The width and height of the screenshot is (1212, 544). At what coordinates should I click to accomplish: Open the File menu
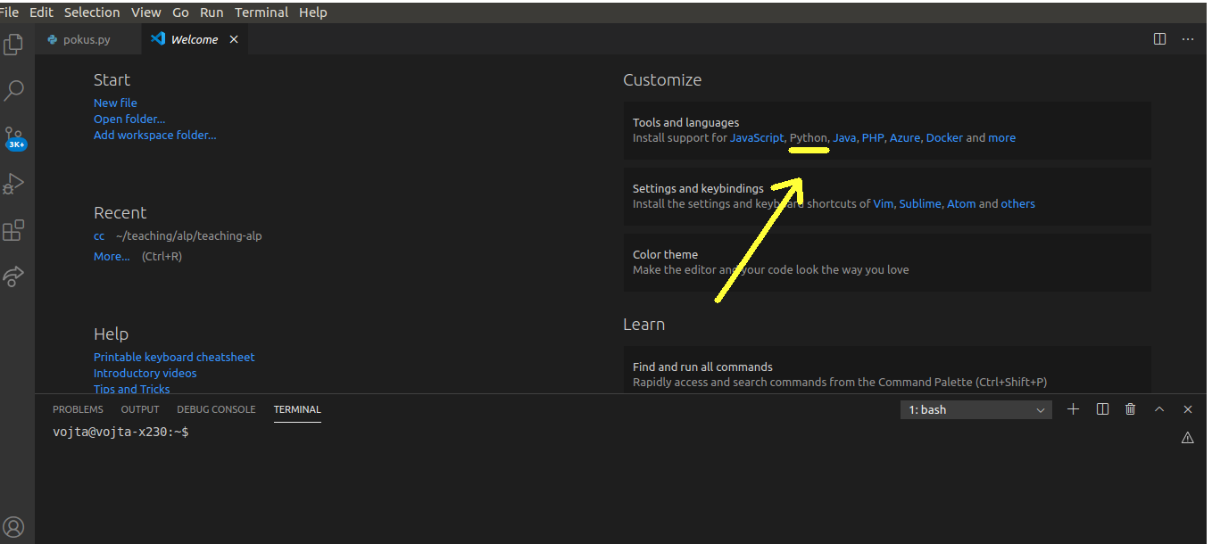9,12
